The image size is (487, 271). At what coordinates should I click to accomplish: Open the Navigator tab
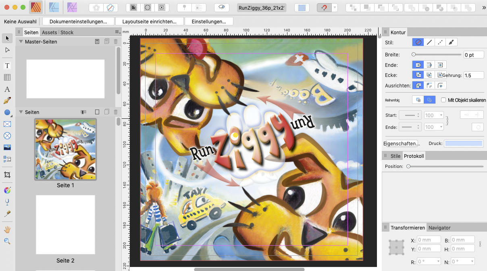[x=439, y=228]
